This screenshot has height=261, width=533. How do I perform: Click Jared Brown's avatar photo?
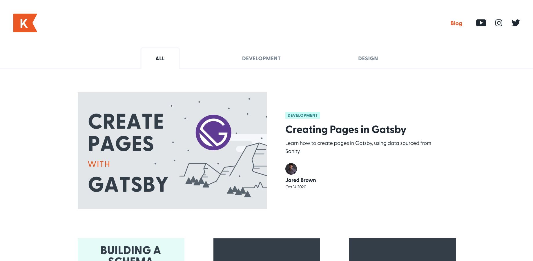tap(291, 169)
